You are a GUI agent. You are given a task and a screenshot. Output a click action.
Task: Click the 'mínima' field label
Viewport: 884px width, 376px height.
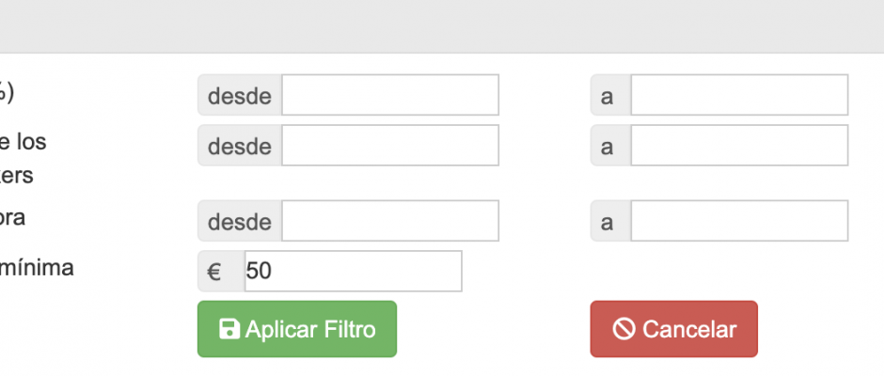[x=37, y=268]
